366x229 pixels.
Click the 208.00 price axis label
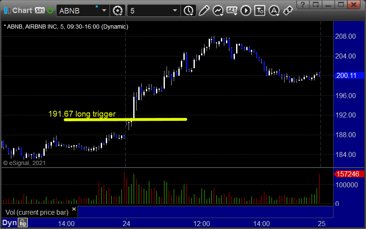345,36
